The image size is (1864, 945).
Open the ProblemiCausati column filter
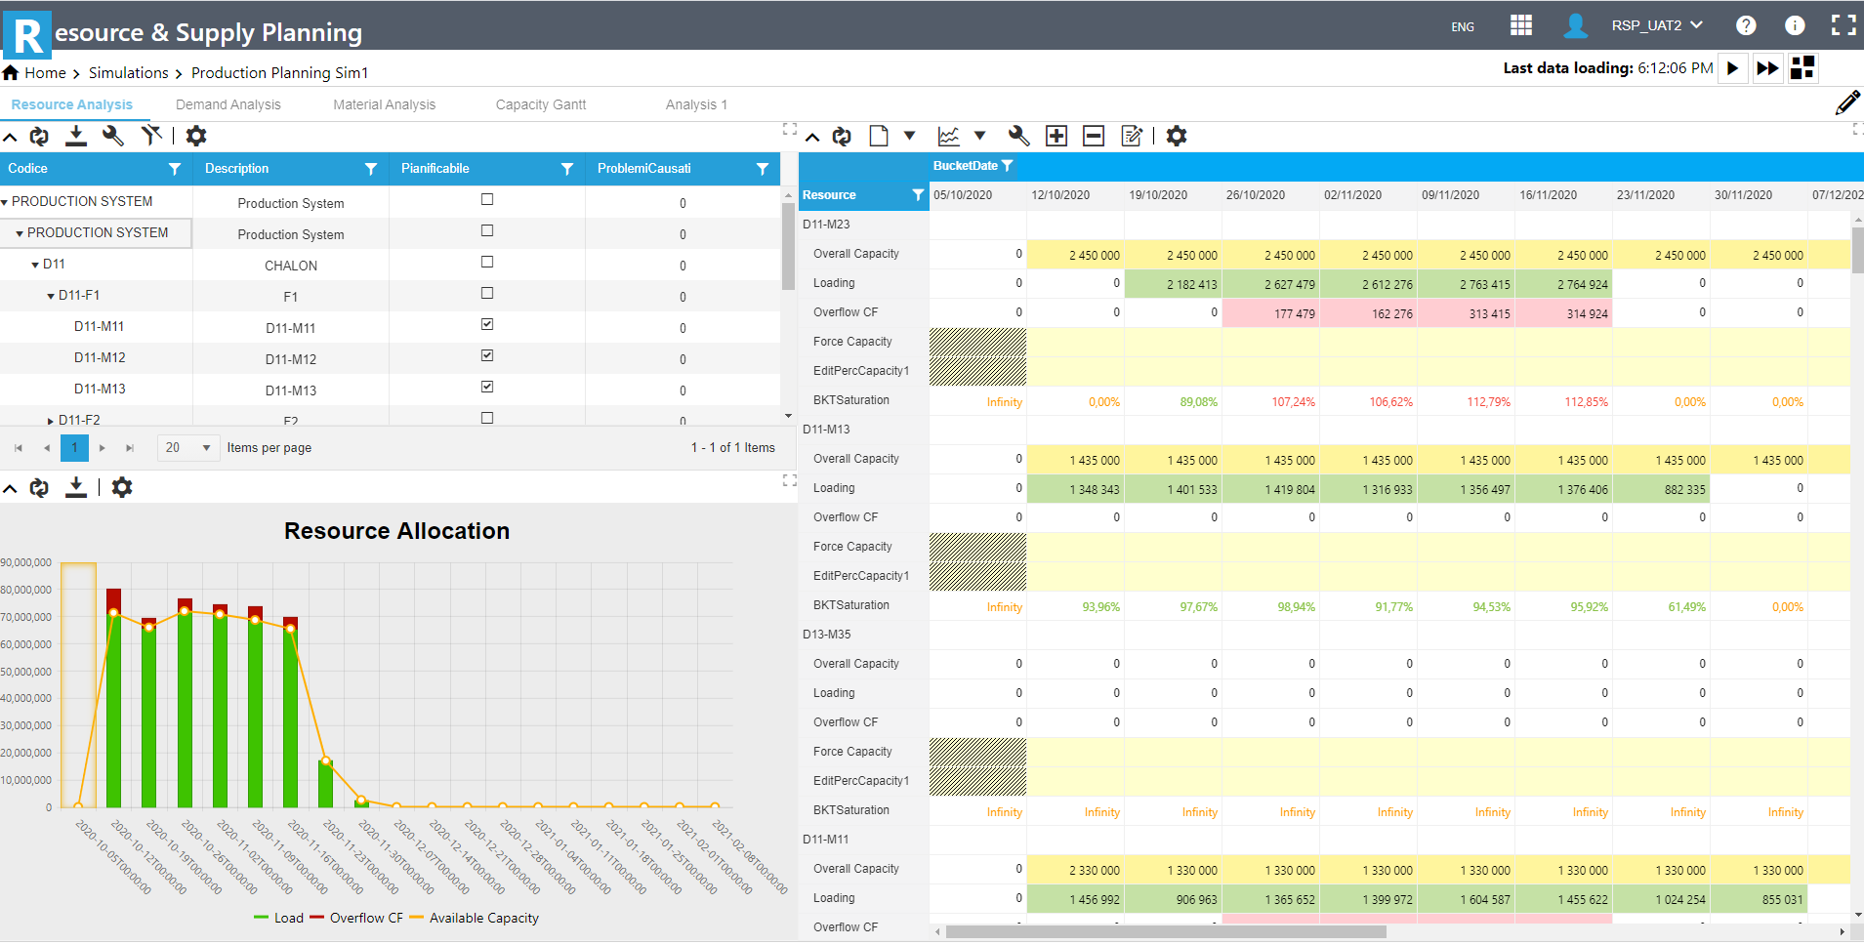click(x=763, y=168)
